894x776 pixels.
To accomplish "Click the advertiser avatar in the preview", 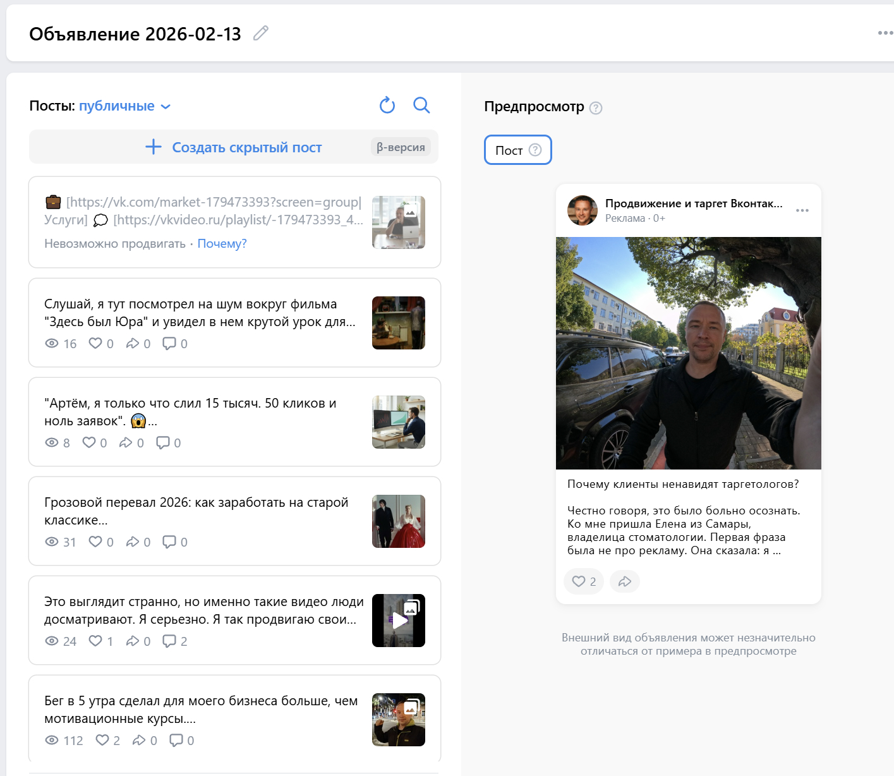I will [x=583, y=210].
